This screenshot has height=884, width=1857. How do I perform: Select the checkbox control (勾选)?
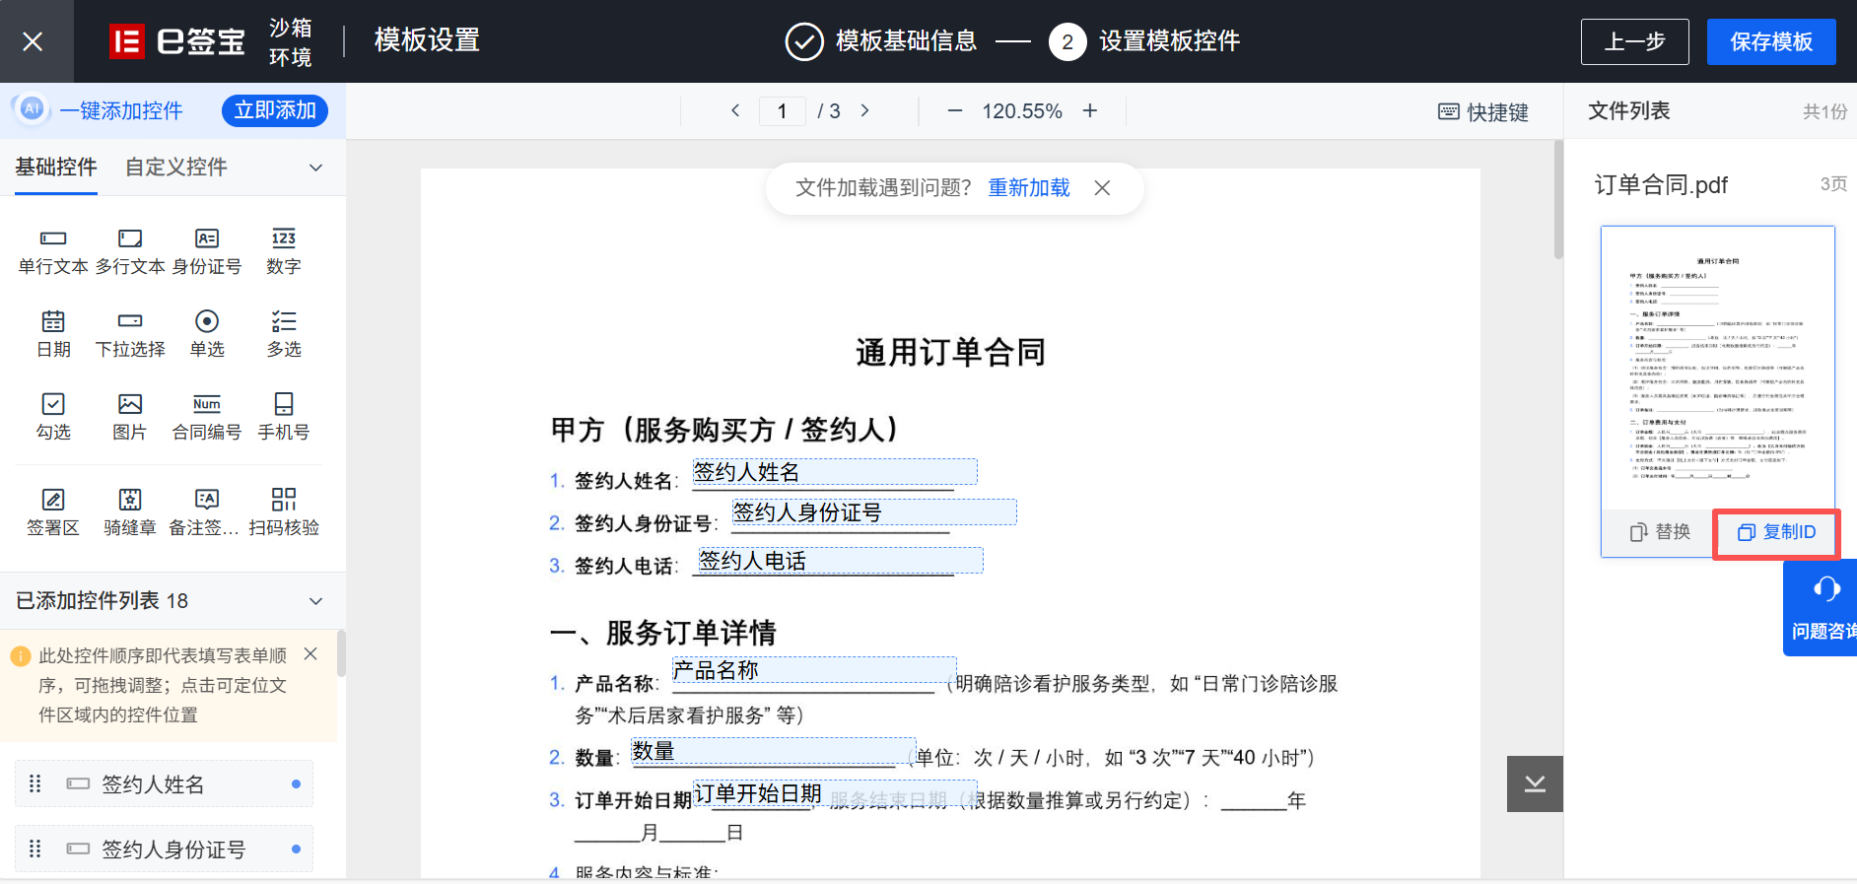(x=53, y=416)
